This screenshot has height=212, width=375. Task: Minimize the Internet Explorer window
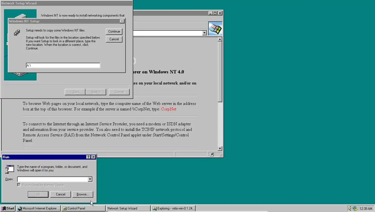click(x=210, y=13)
